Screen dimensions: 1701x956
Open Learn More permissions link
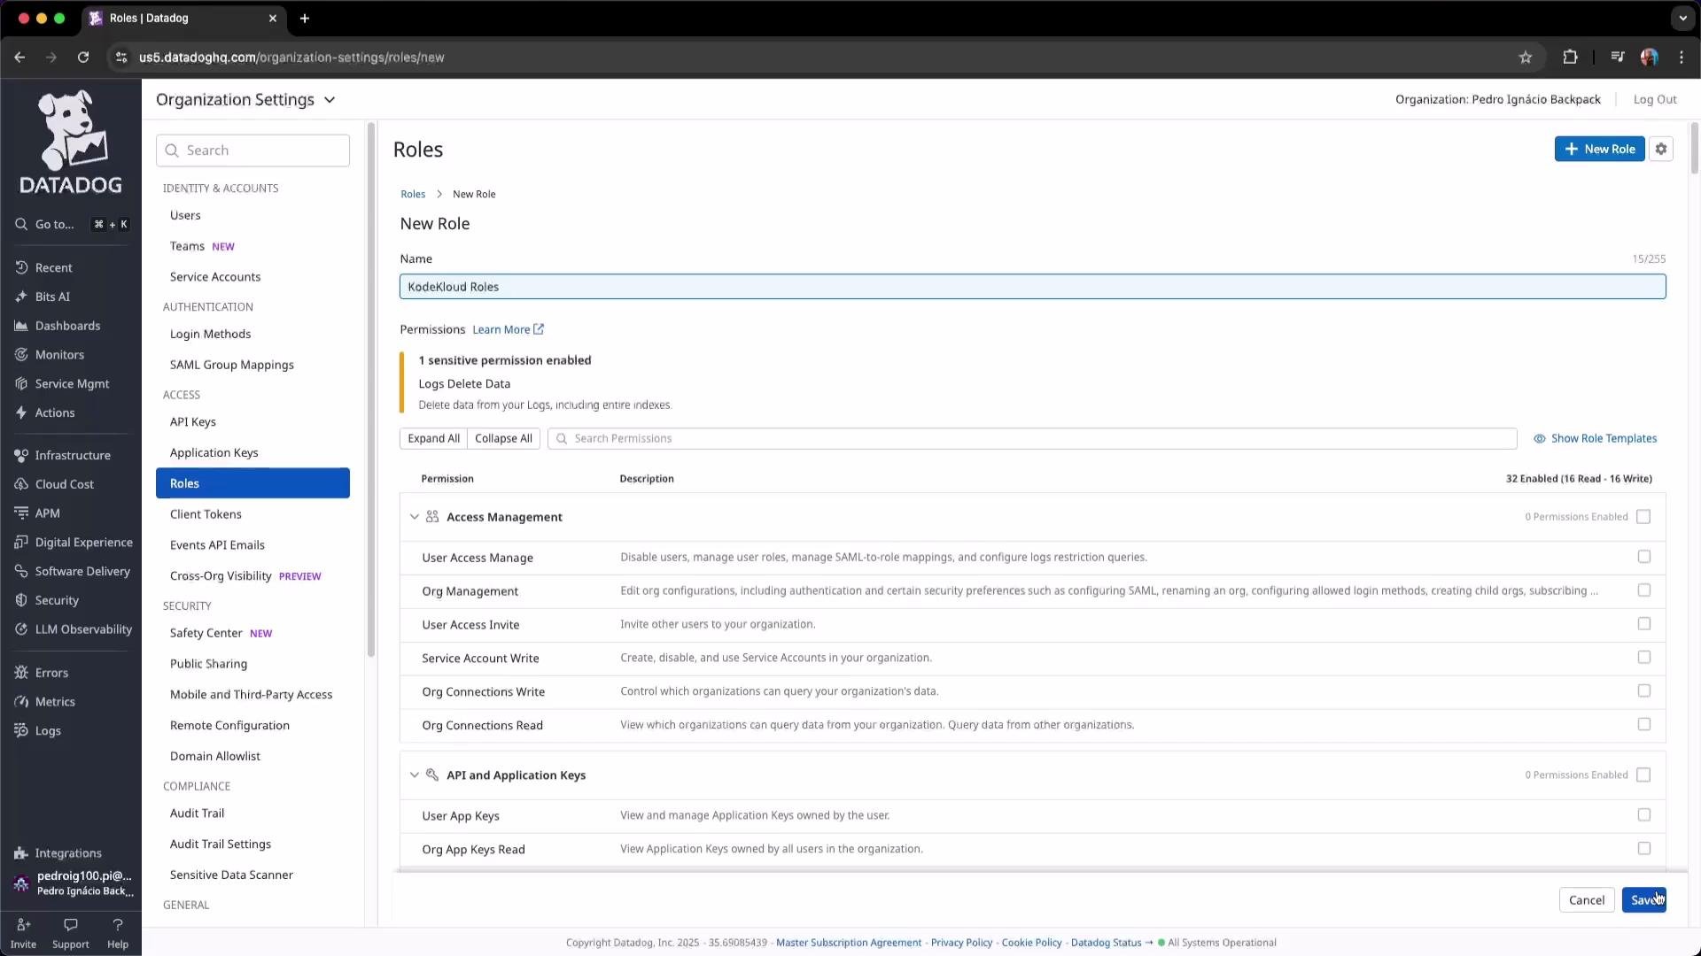(508, 329)
